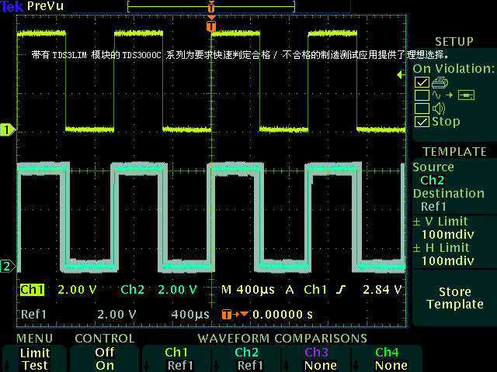Click the orange trigger position T marker
Screen dimensions: 497x372
pyautogui.click(x=211, y=26)
